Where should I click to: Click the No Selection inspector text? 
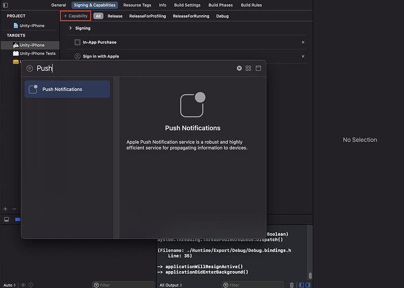pos(360,140)
